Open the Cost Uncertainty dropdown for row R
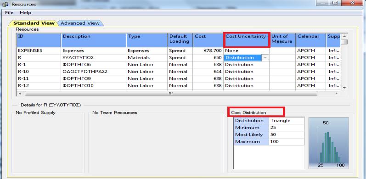Viewport: 366px width, 179px height. 265,58
